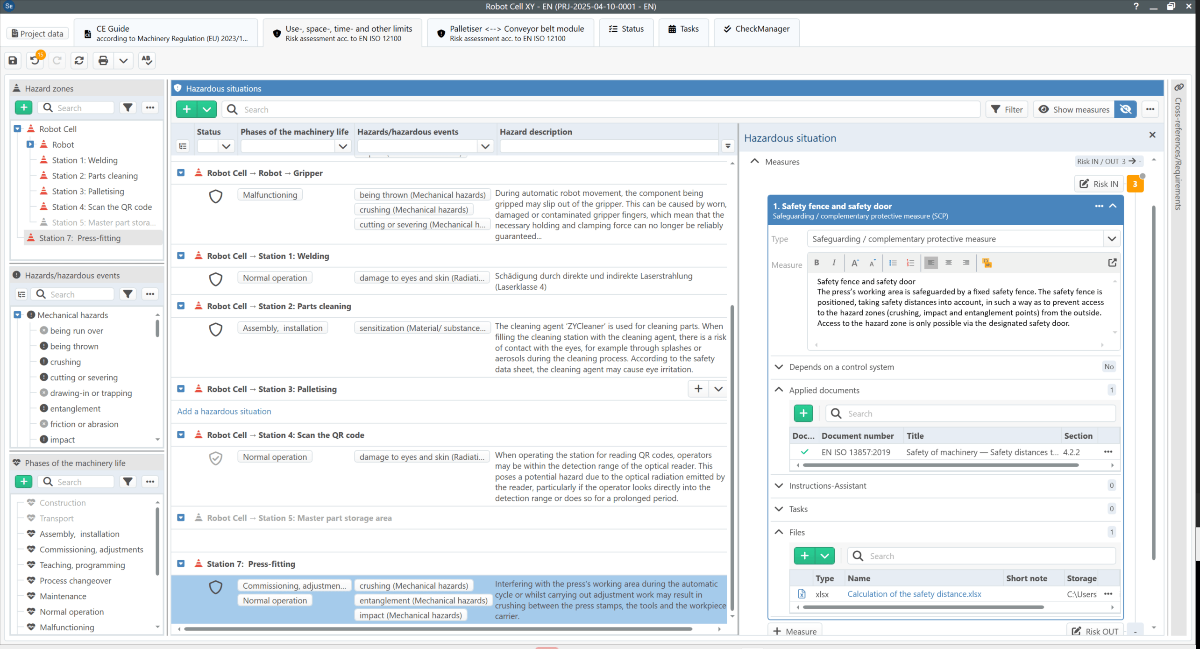The width and height of the screenshot is (1200, 649).
Task: Collapse the Robot Cel → Robot → Gripper group
Action: (x=181, y=173)
